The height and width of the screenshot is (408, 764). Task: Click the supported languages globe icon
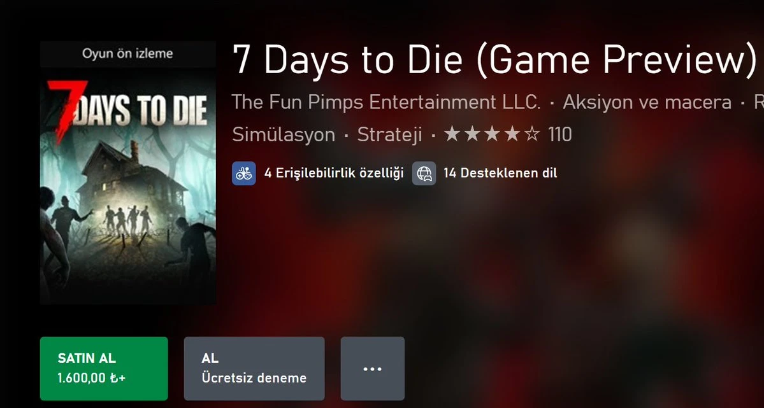[x=424, y=173]
